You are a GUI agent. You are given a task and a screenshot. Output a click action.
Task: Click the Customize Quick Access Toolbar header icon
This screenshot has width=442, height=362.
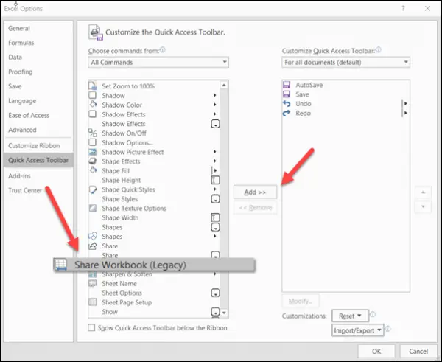point(96,32)
